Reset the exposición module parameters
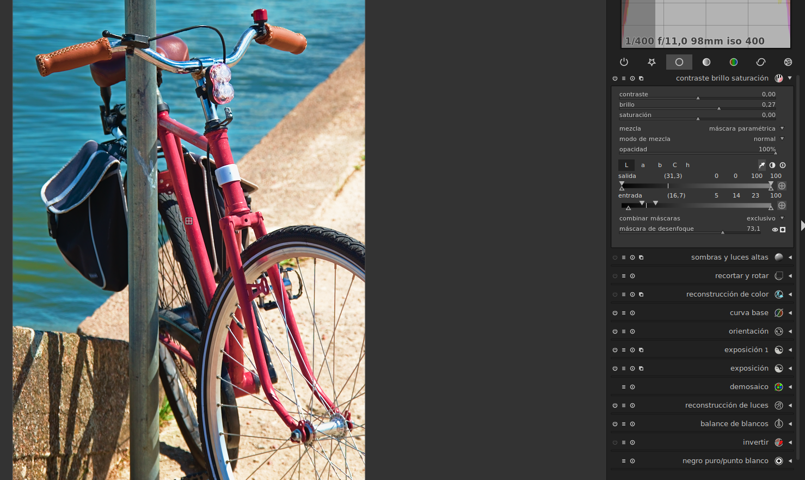Image resolution: width=805 pixels, height=480 pixels. point(632,368)
